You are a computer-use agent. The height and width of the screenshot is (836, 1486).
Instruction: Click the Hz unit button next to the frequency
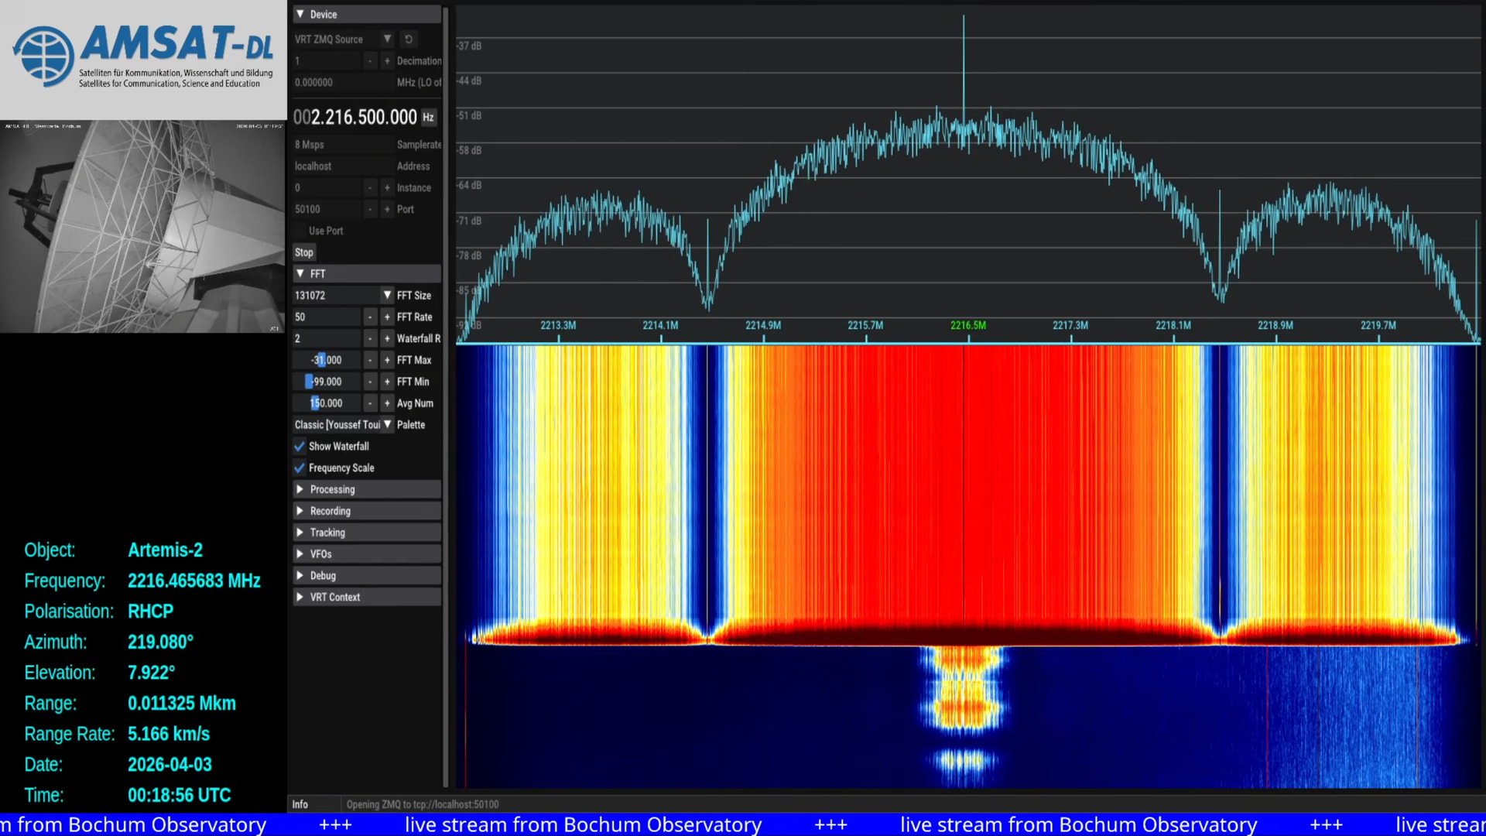point(428,117)
